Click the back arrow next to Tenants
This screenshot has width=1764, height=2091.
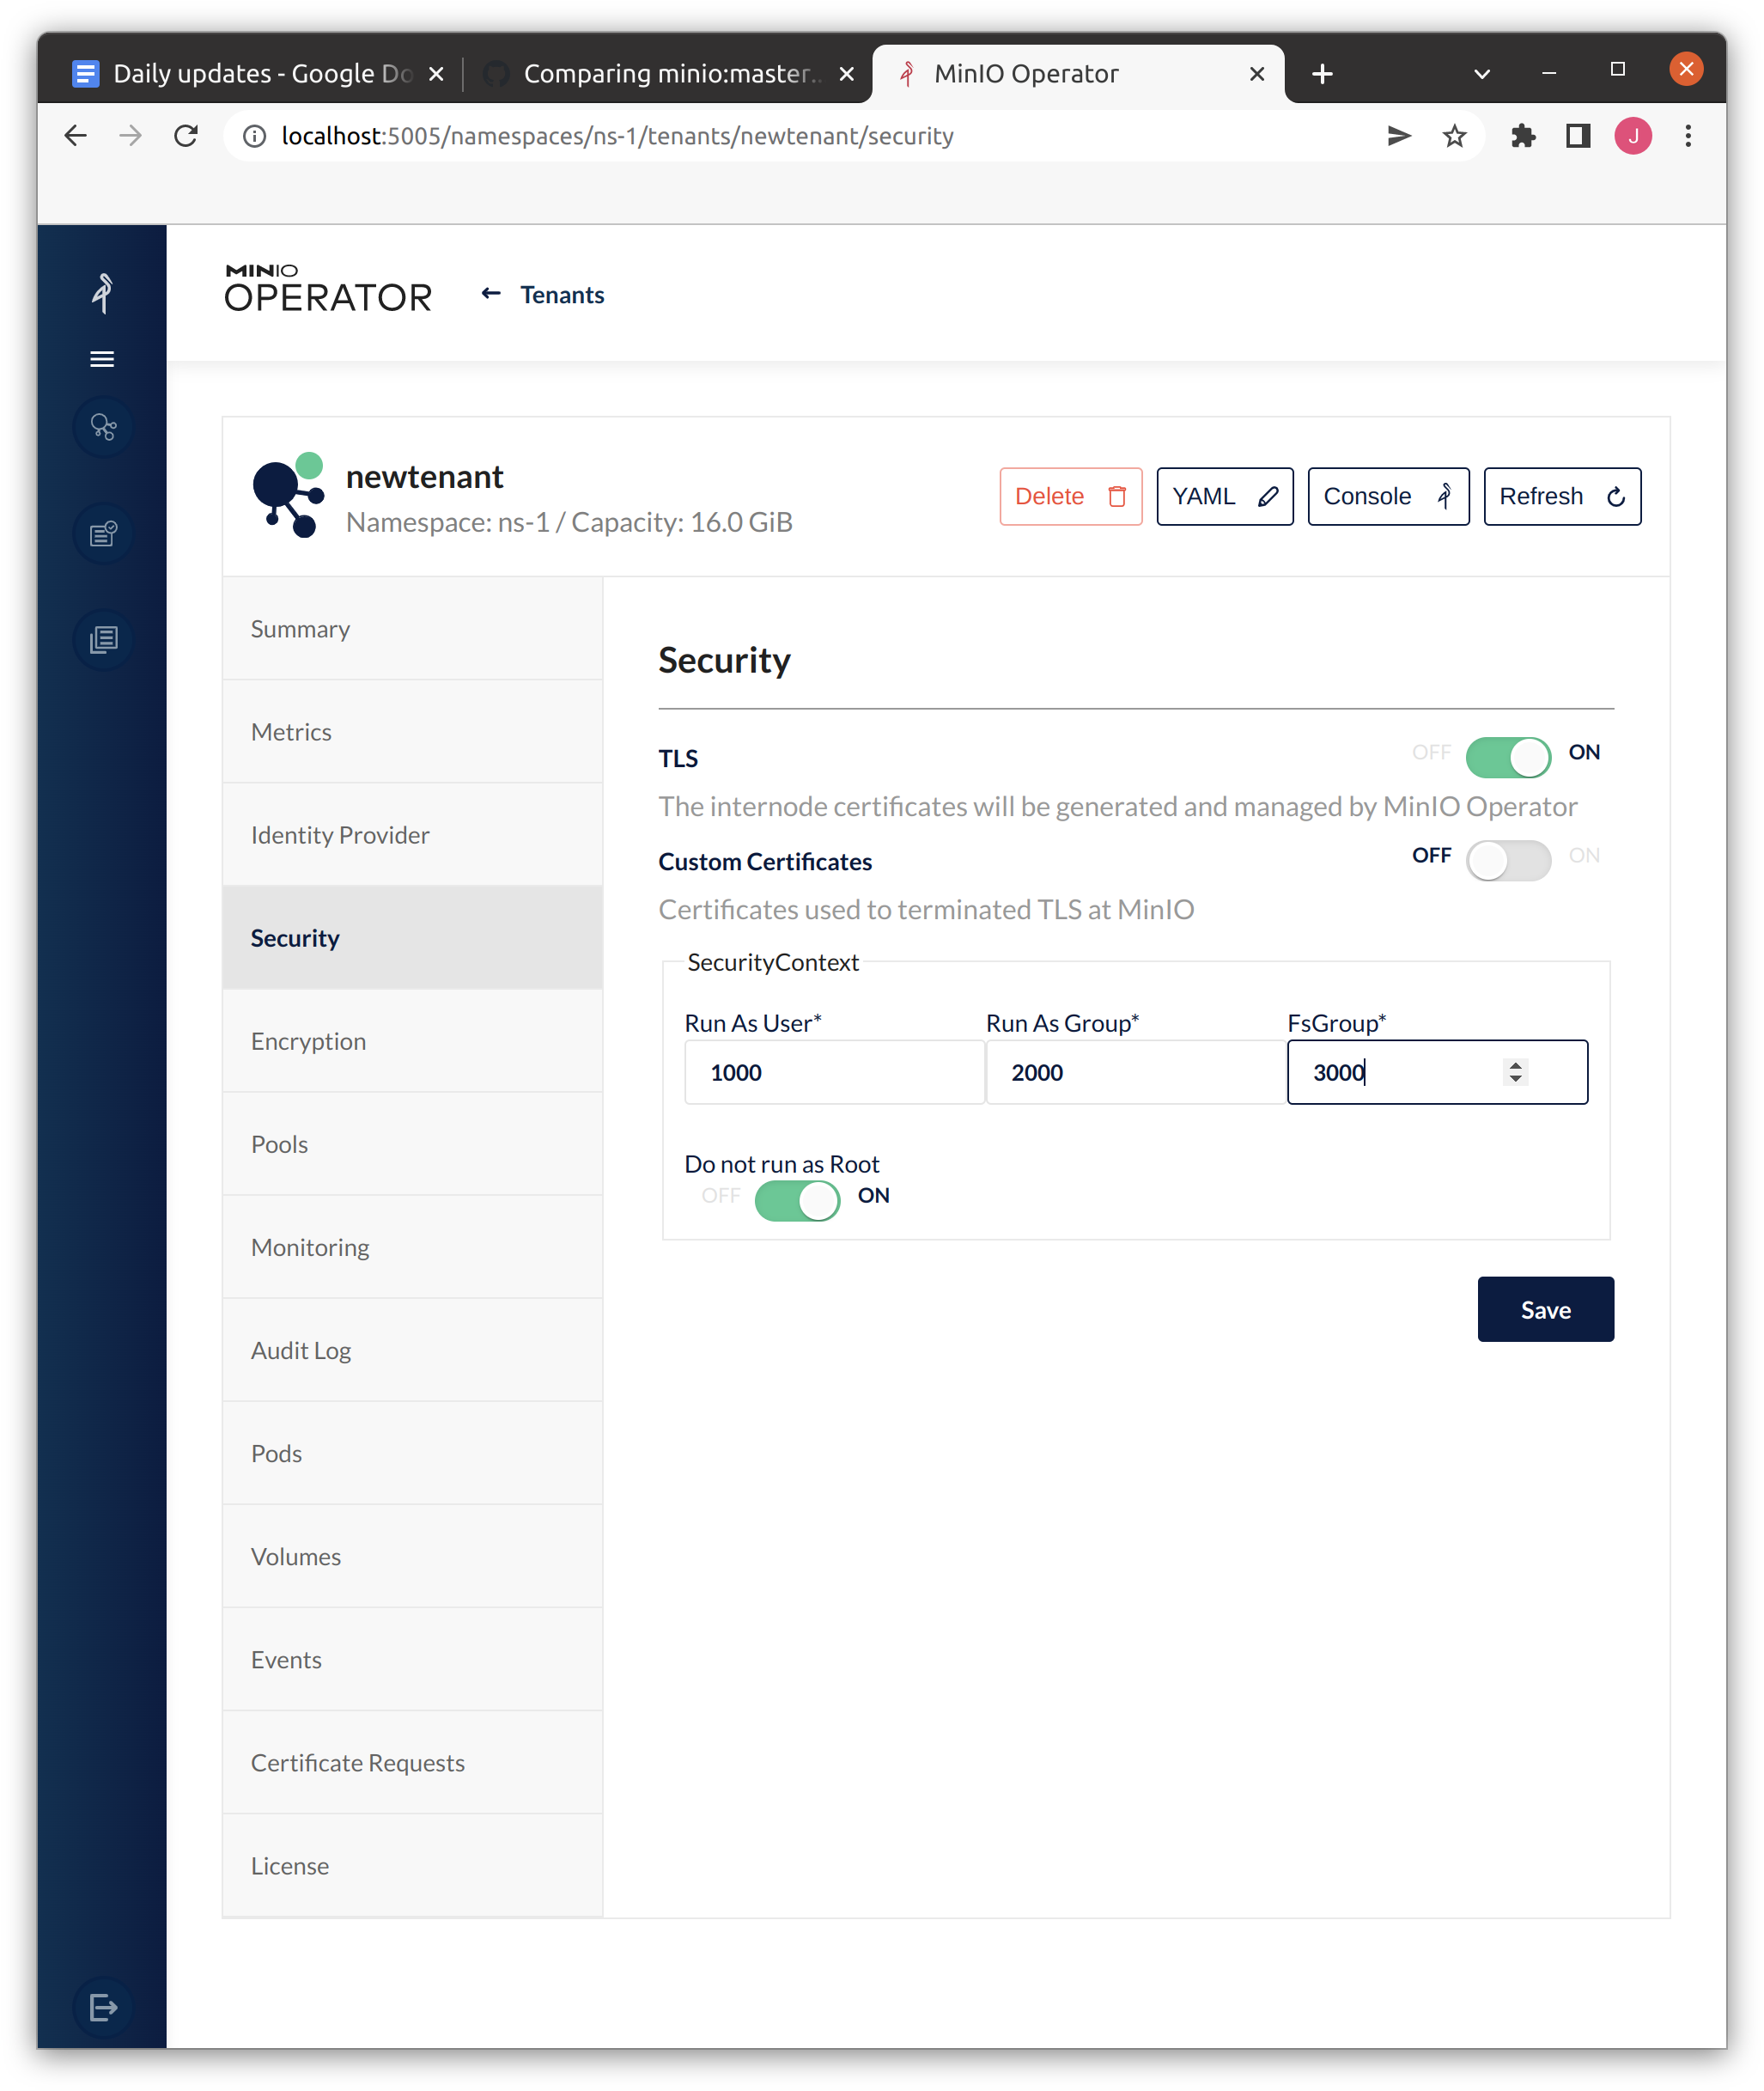click(490, 294)
